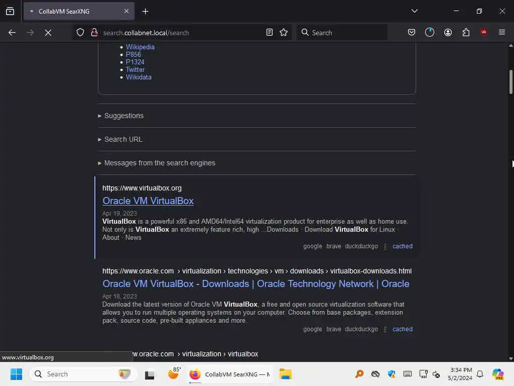514x386 pixels.
Task: Click the https://www.virtualbox.org URL text
Action: click(142, 188)
